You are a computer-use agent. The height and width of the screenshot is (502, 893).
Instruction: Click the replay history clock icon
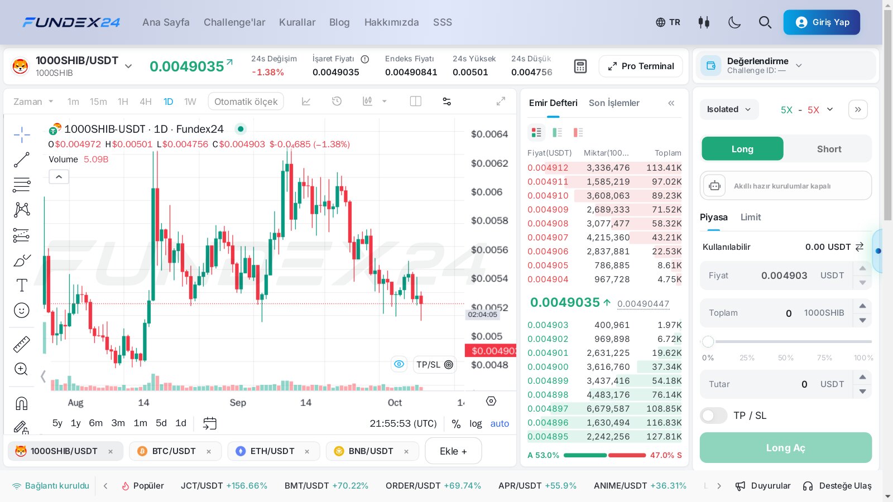(337, 102)
